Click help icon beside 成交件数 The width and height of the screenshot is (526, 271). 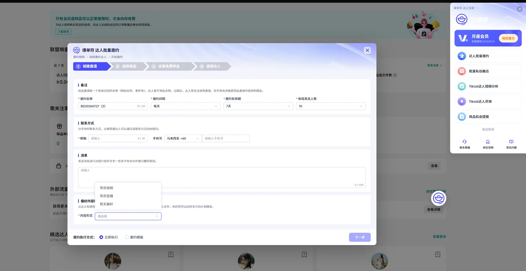395,75
